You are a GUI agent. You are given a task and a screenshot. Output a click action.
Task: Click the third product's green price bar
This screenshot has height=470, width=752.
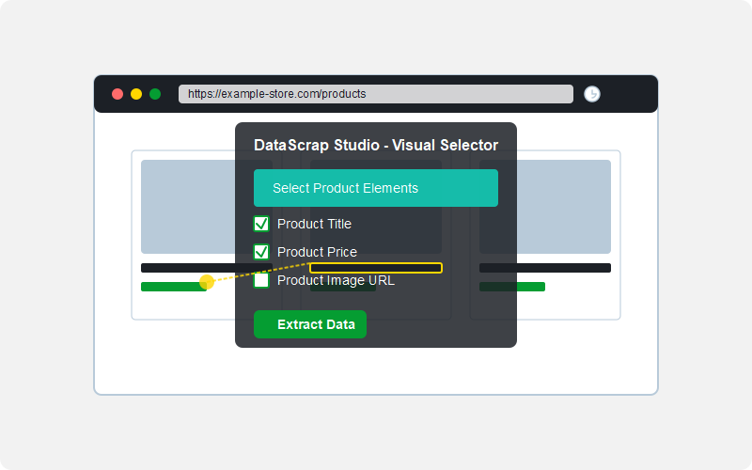coord(512,287)
